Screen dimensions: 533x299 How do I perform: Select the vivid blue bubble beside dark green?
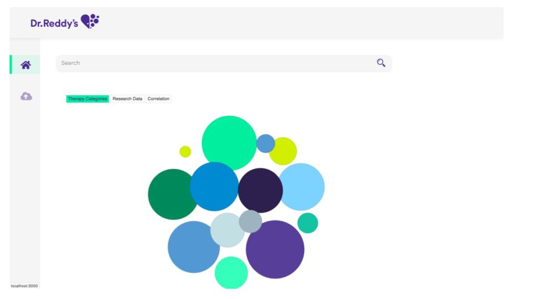point(214,187)
